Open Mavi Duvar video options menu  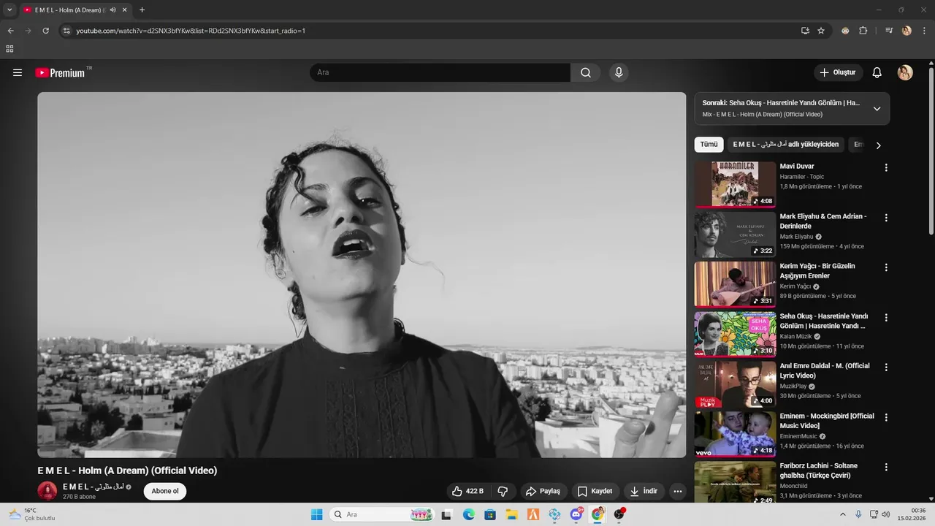point(886,167)
